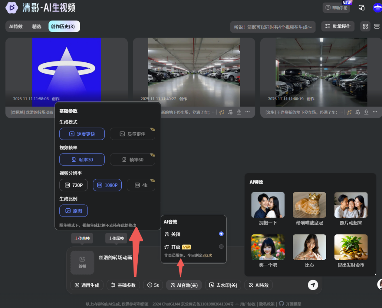Viewport: 382px width, 308px height.
Task: Download the 11:00:19 parking video
Action: pyautogui.click(x=366, y=112)
